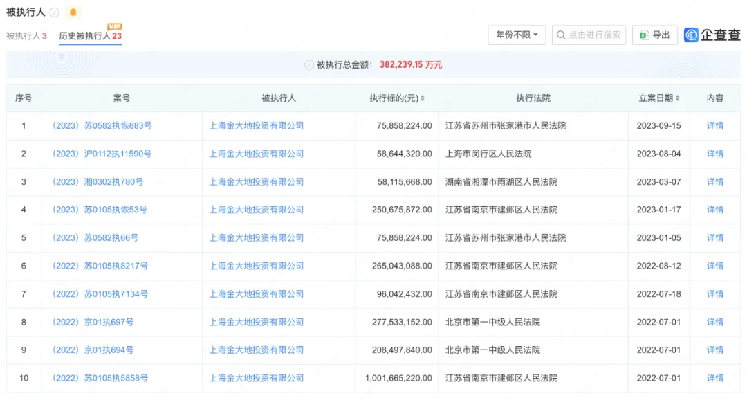The image size is (747, 398).
Task: Click 上海金大地投资有限公司 in row 2
Action: click(257, 154)
